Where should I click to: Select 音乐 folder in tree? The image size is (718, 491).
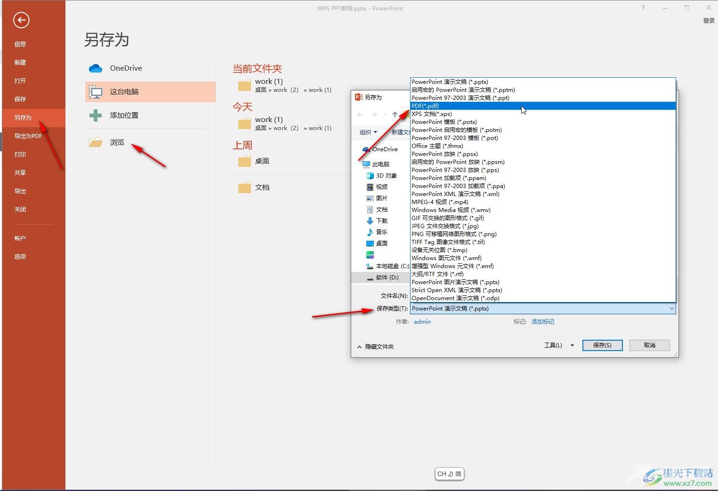tap(377, 232)
